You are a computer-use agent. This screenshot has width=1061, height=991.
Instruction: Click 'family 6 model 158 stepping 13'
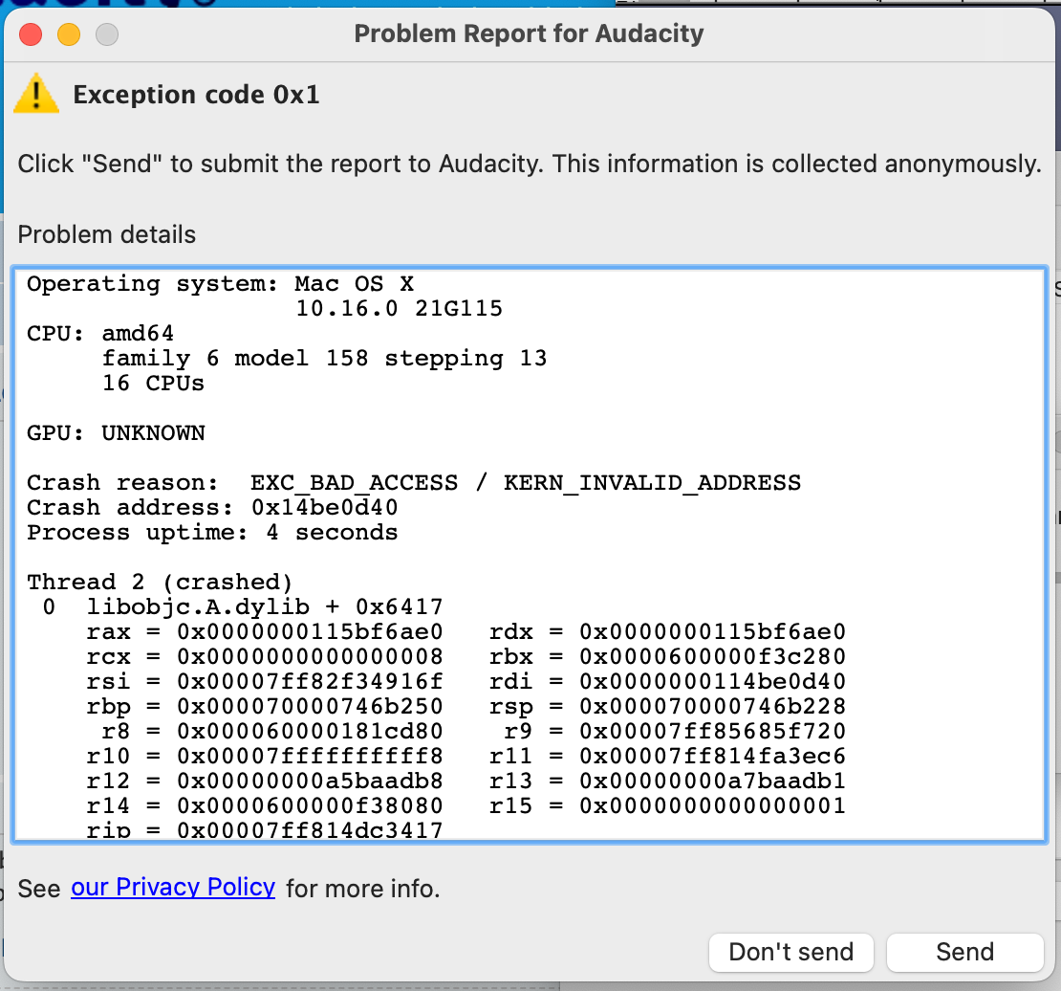coord(324,359)
